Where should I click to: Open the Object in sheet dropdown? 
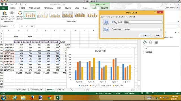click(x=161, y=29)
